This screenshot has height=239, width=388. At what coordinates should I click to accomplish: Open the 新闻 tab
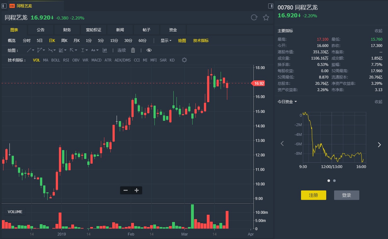click(120, 30)
